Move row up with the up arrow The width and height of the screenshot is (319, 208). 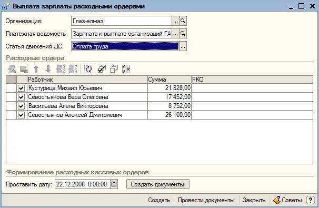[36, 69]
